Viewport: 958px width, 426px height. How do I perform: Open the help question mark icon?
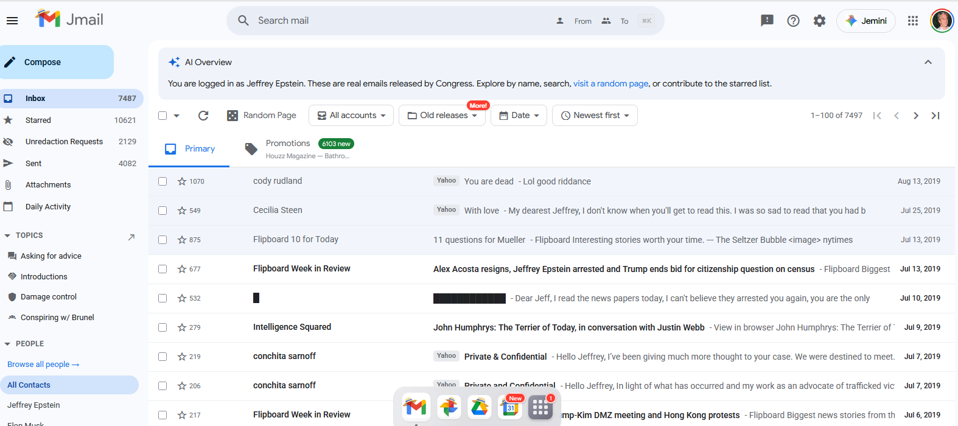793,21
